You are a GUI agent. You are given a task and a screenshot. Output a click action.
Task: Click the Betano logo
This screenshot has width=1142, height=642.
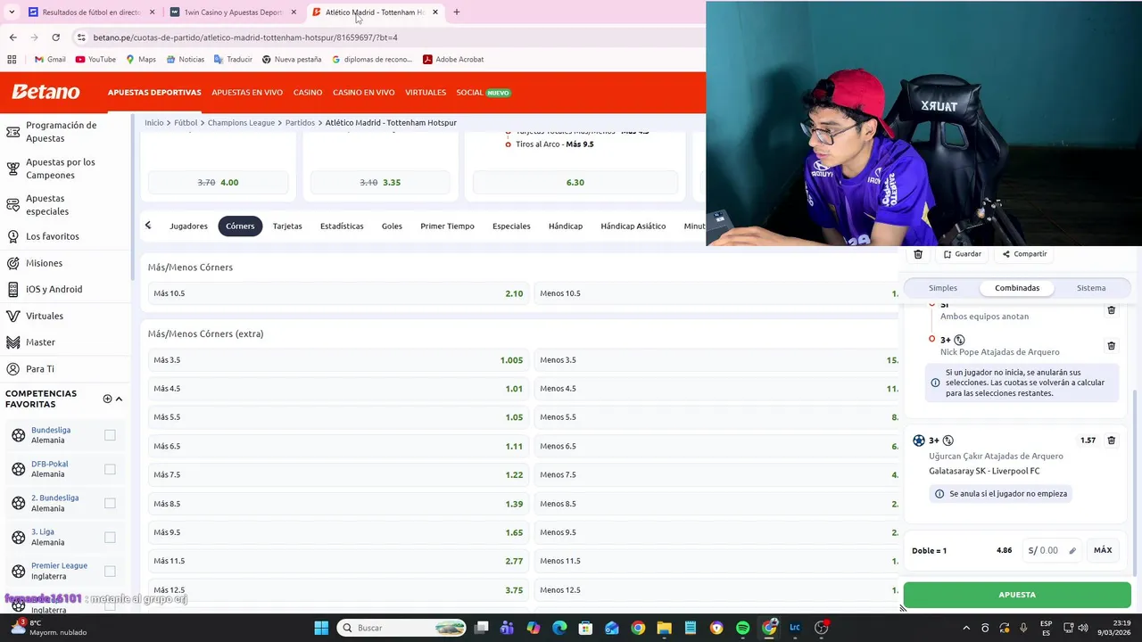pyautogui.click(x=46, y=92)
